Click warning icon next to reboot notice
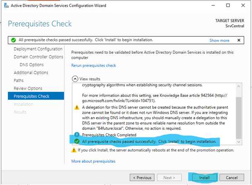 coord(74,150)
